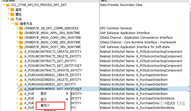Expand /IWBEP/IF_MGW_APPL_SRV_RUNTIME node
This screenshot has height=111, width=191.
pyautogui.click(x=17, y=32)
